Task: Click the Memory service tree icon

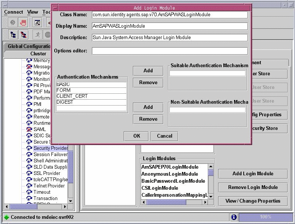Action: pos(29,61)
